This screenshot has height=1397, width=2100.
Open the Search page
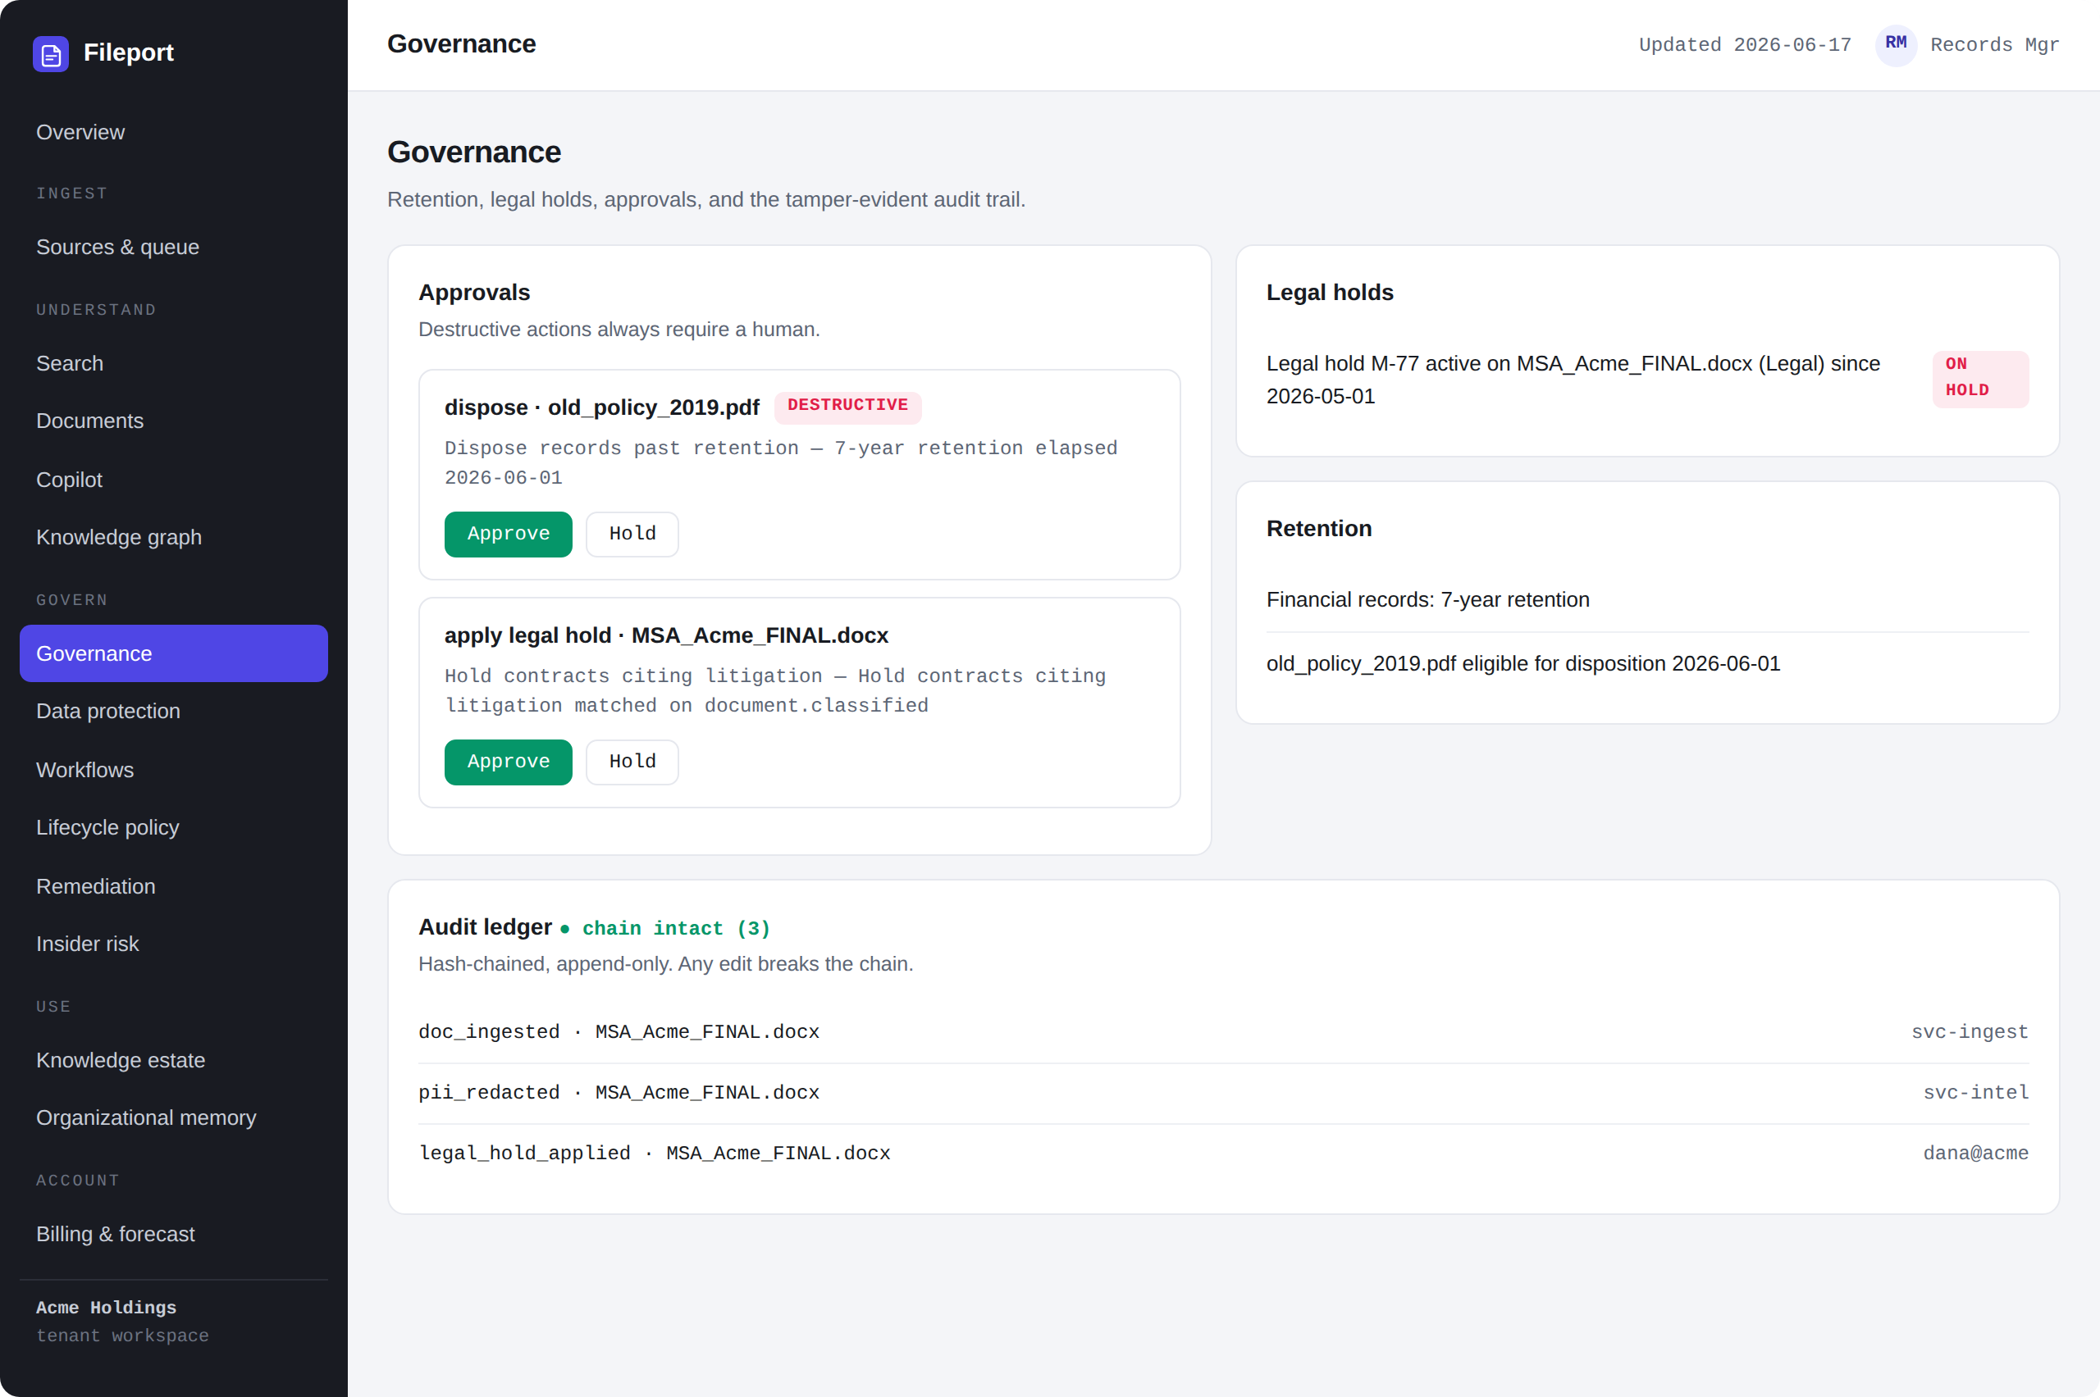(174, 363)
